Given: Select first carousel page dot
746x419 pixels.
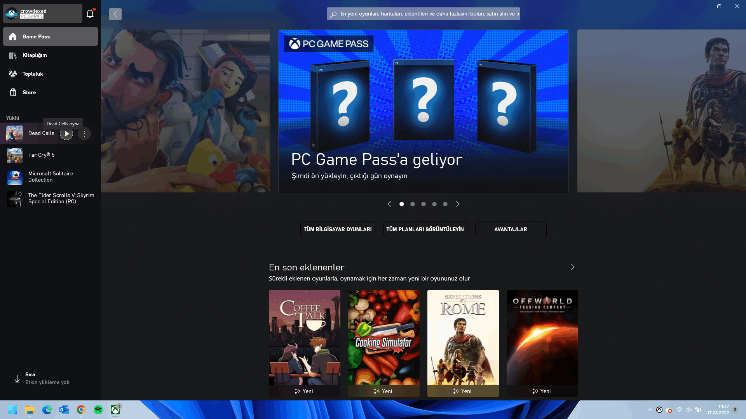Looking at the screenshot, I should [x=402, y=204].
